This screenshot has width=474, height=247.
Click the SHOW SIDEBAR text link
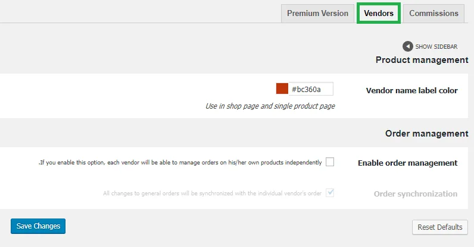tap(436, 47)
